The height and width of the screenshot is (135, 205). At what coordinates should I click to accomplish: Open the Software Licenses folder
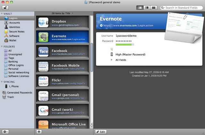[17, 76]
